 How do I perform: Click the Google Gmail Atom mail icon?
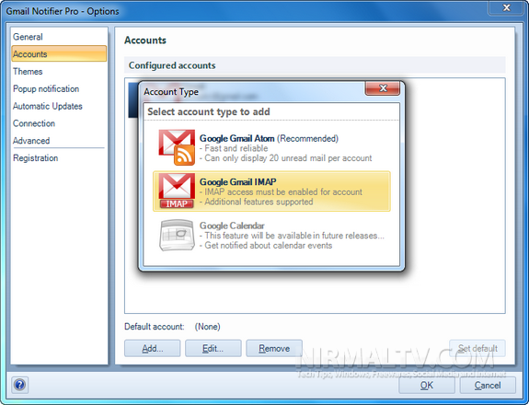[177, 147]
